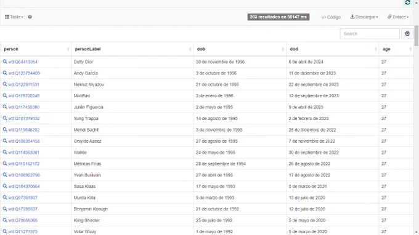Open the Table view dropdown

tap(14, 17)
